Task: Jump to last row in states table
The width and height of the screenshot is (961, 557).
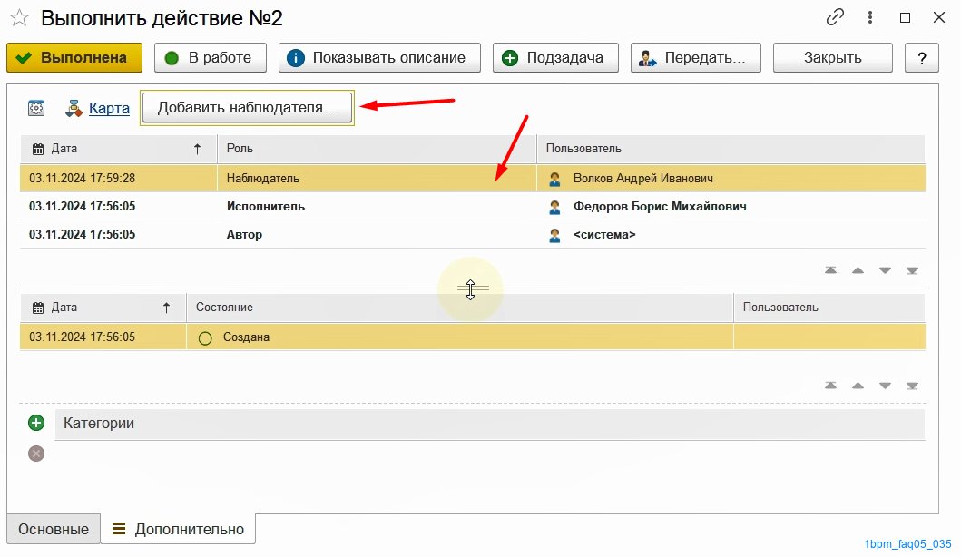Action: (x=912, y=386)
